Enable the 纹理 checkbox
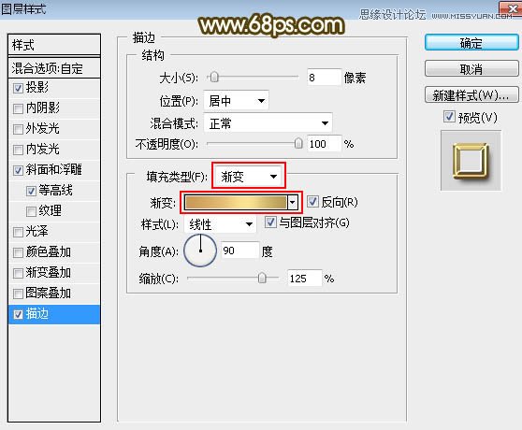The height and width of the screenshot is (430, 522). [x=31, y=211]
